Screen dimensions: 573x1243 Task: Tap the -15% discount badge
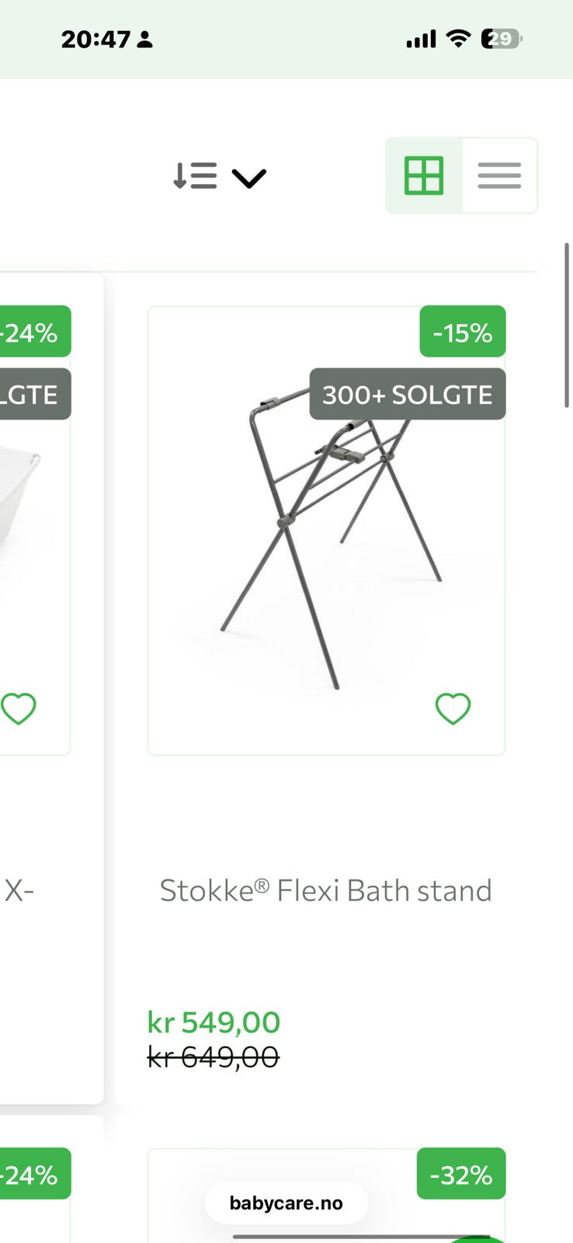[x=463, y=333]
